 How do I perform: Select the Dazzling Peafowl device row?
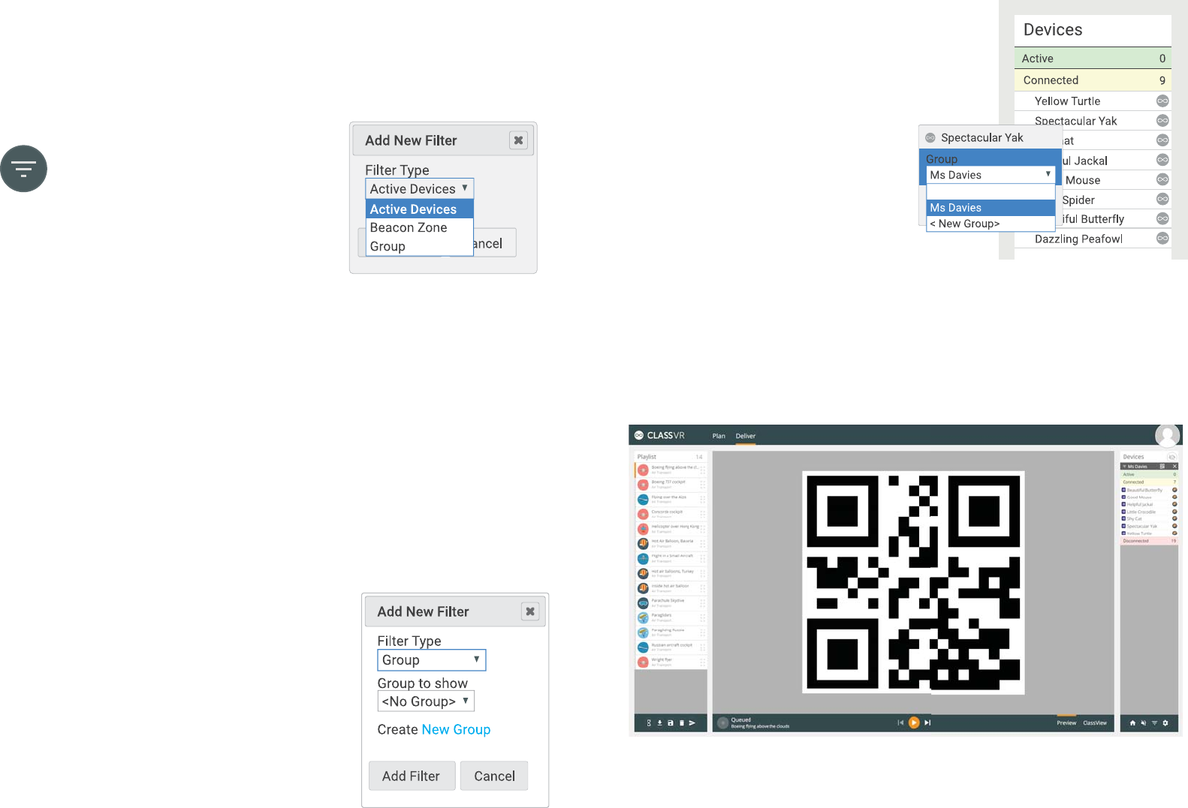[1093, 239]
